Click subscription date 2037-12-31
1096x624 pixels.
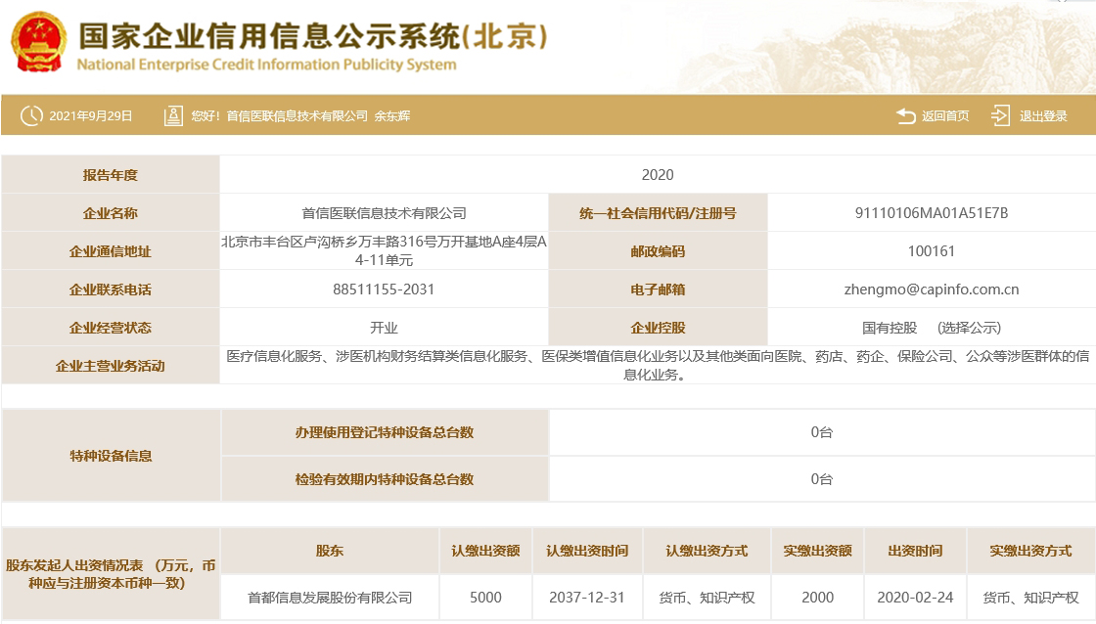pos(586,598)
